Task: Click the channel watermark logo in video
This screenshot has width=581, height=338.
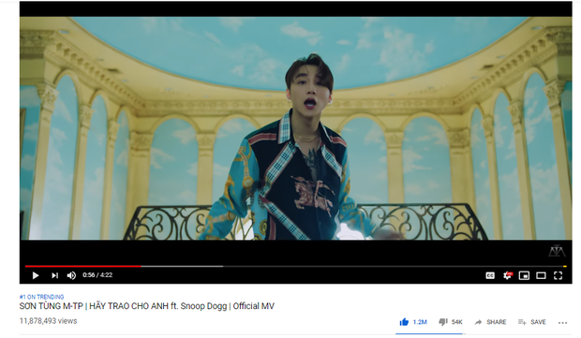Action: point(557,251)
